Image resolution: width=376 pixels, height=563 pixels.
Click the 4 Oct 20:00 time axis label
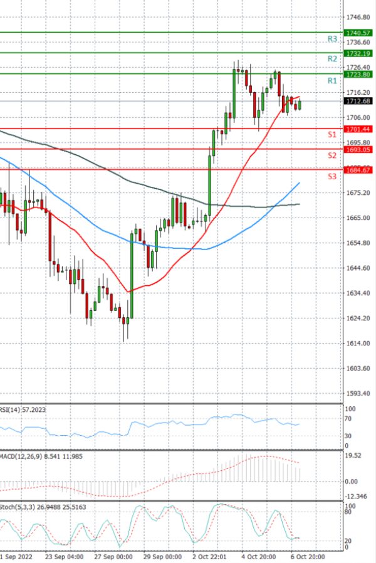259,557
